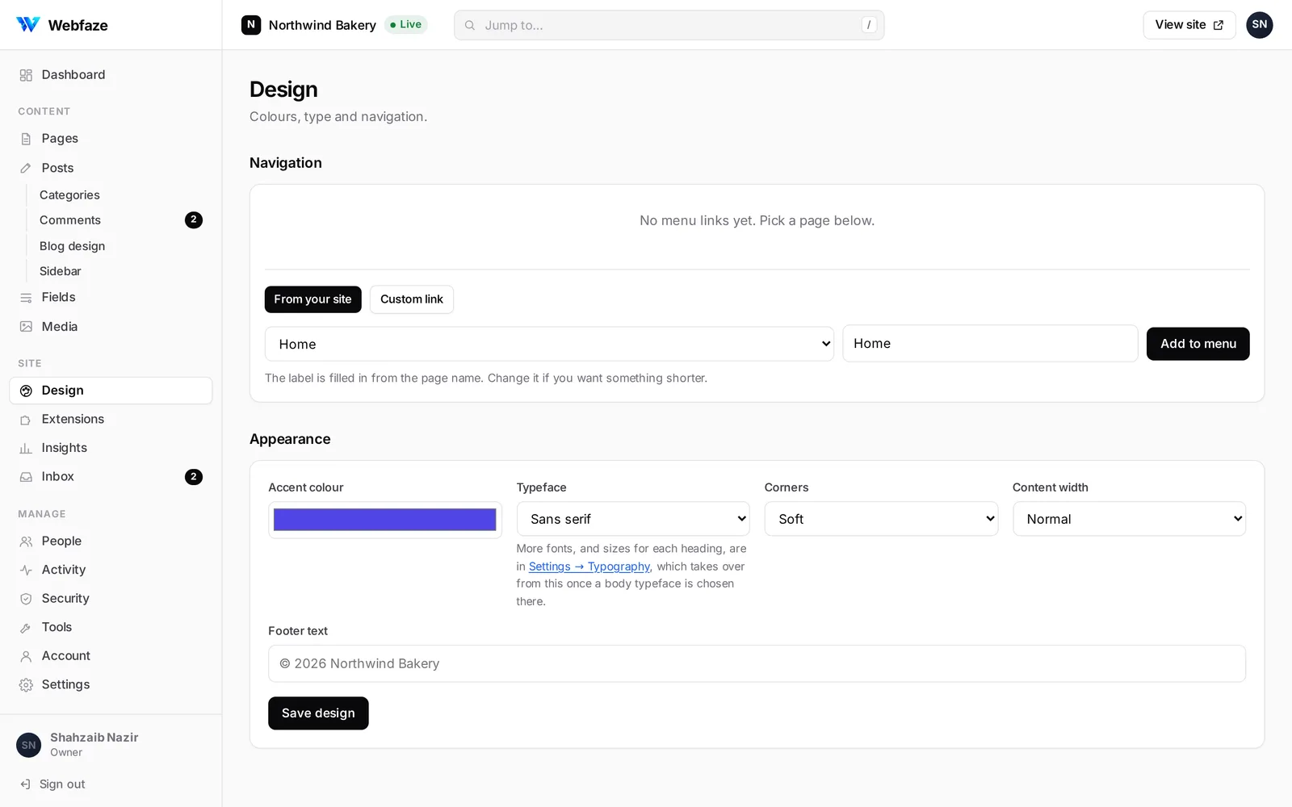
Task: Click the Extensions puzzle icon
Action: click(26, 420)
